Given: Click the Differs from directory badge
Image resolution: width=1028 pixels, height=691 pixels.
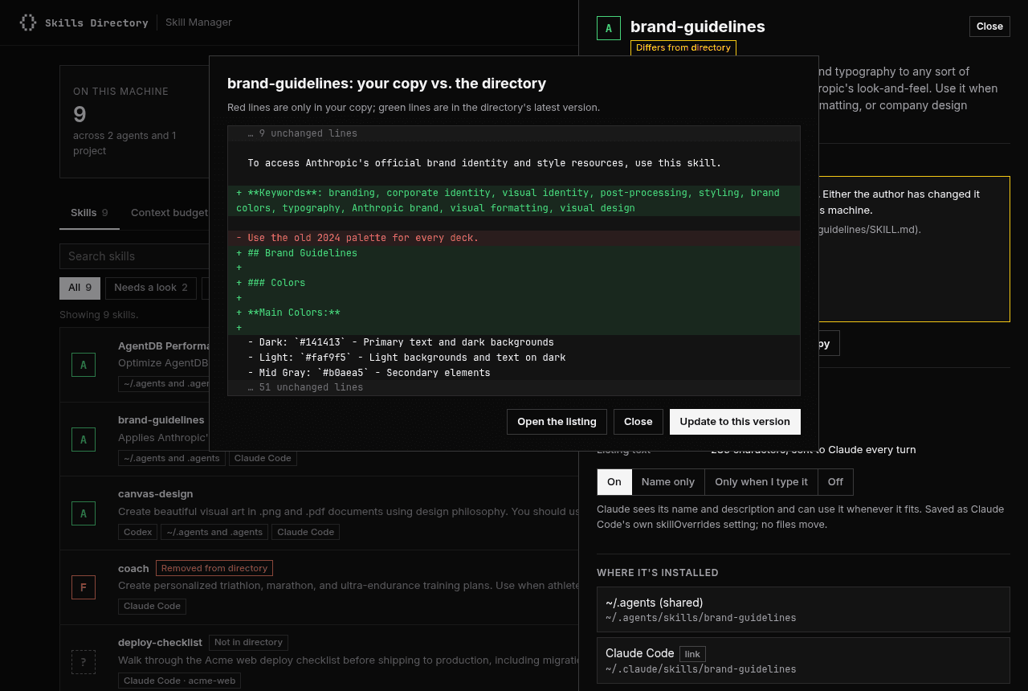Looking at the screenshot, I should pyautogui.click(x=683, y=48).
